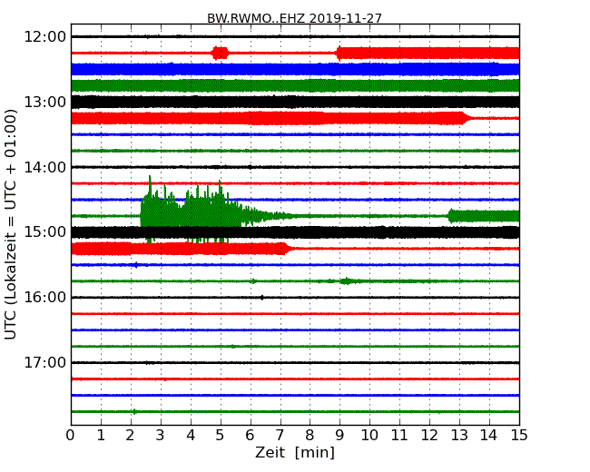Viewport: 590px width, 472px height.
Task: Click the 12:00 time label
Action: [44, 37]
